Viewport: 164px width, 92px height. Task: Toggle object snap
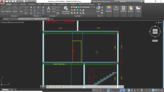tap(124, 90)
